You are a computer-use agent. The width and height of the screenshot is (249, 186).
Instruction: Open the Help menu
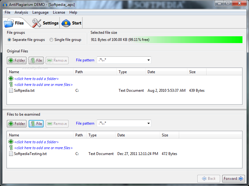73,12
